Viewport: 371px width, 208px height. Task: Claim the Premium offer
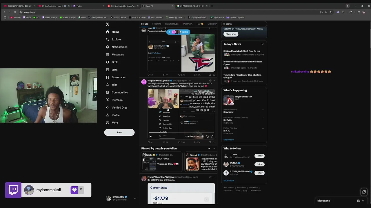coord(231,34)
